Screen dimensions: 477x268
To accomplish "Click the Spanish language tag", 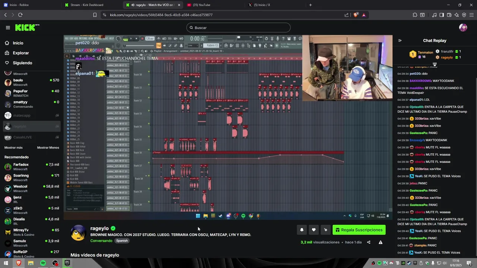I will click(x=122, y=241).
